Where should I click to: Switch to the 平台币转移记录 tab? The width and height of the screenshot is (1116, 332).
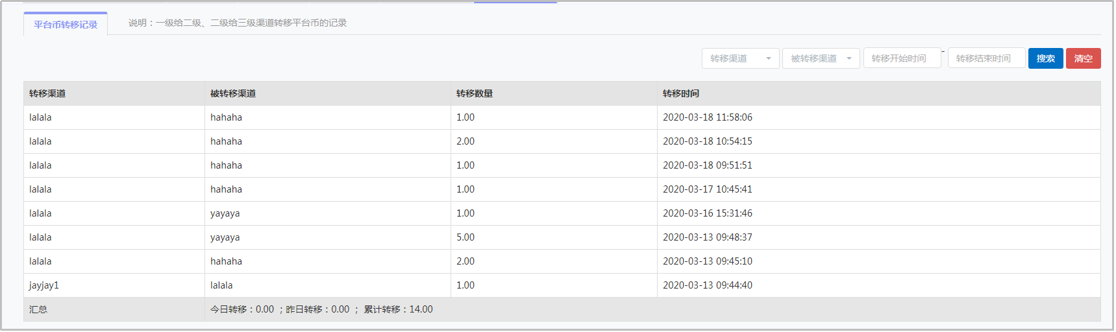tap(66, 25)
